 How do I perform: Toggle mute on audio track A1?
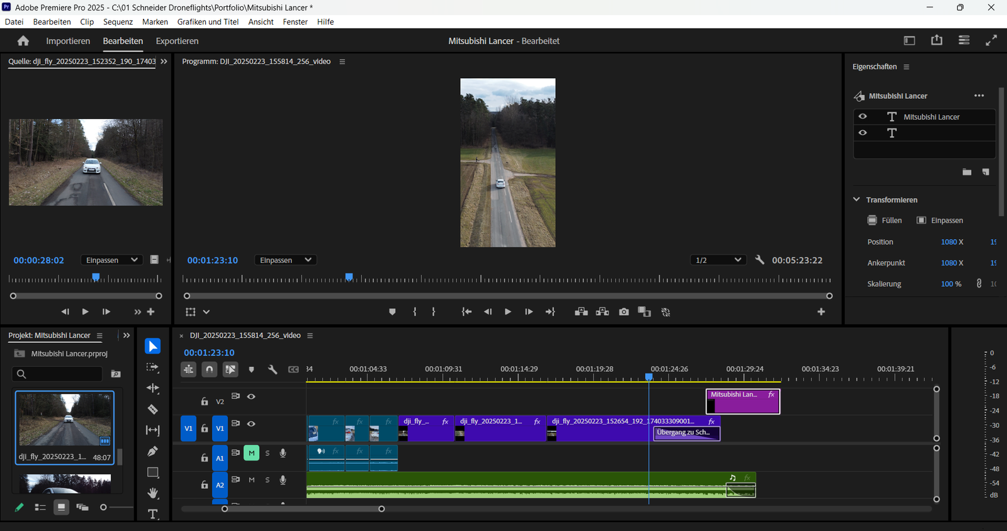[251, 453]
